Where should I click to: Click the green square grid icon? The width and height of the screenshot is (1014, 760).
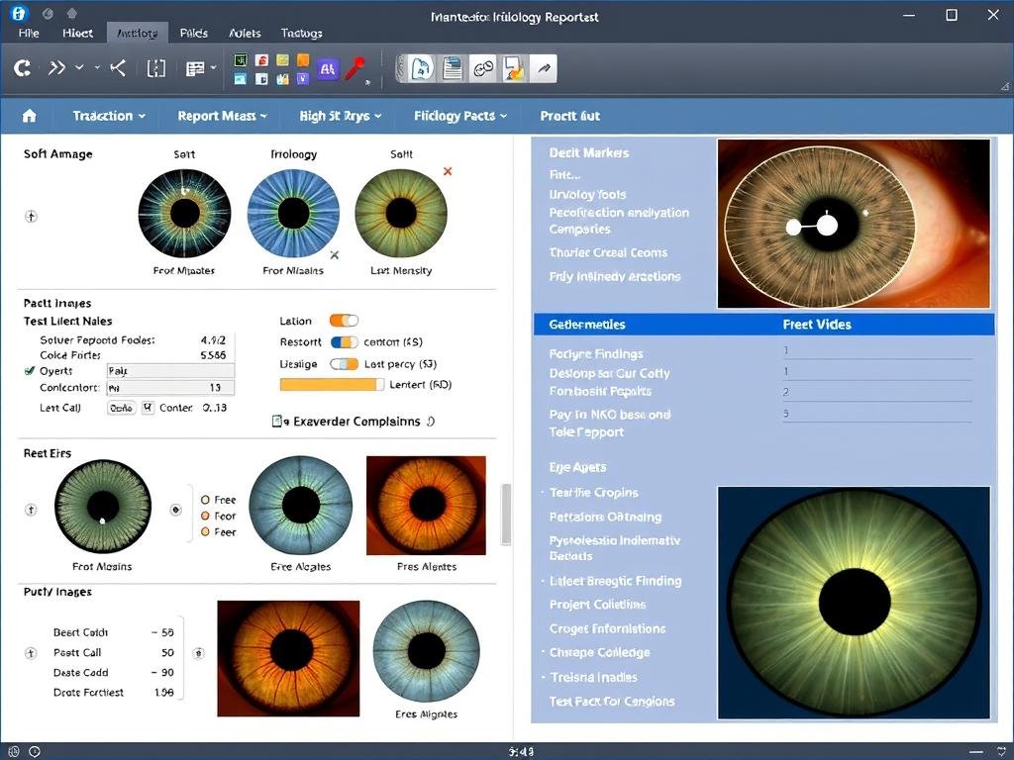(x=241, y=60)
